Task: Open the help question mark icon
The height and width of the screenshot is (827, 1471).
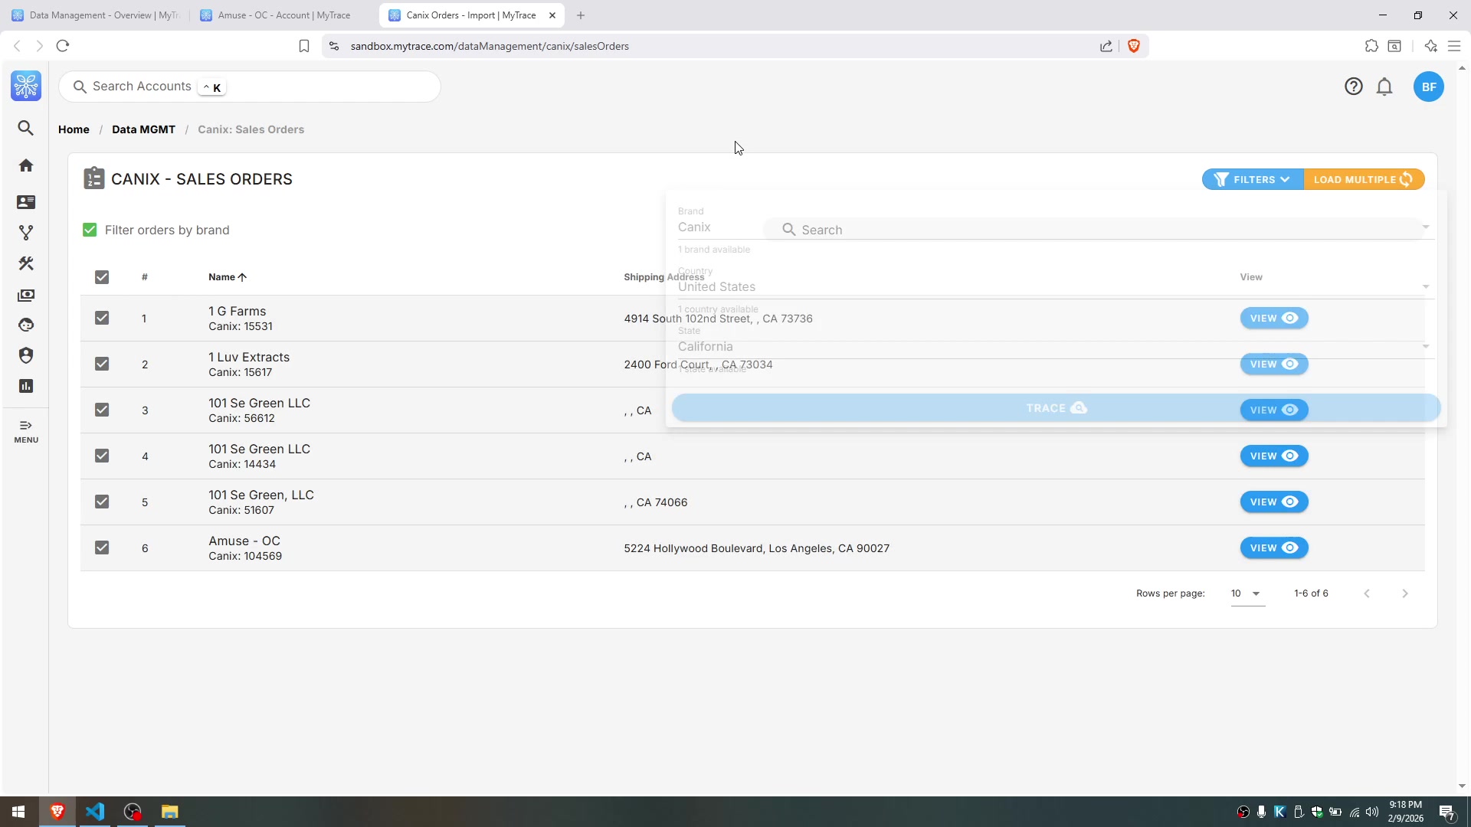Action: 1353,87
